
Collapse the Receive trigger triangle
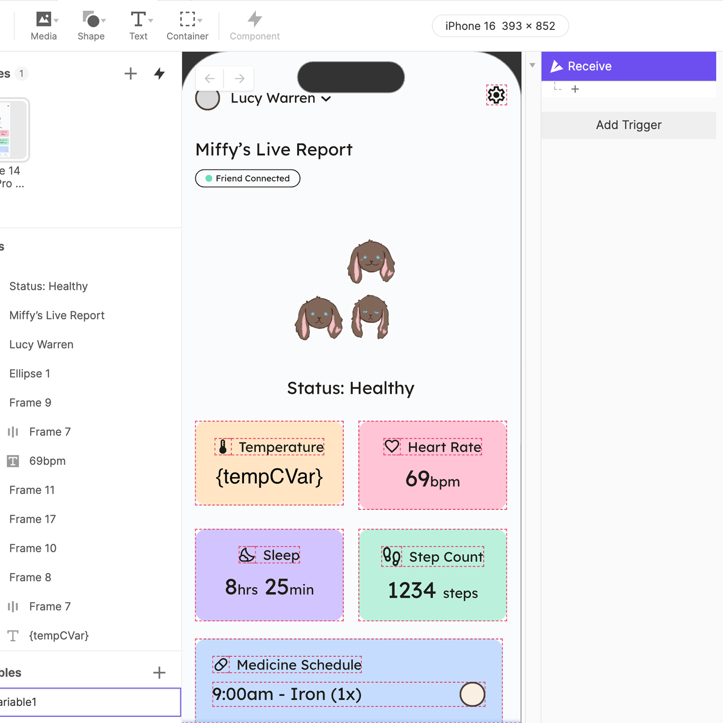click(x=532, y=65)
